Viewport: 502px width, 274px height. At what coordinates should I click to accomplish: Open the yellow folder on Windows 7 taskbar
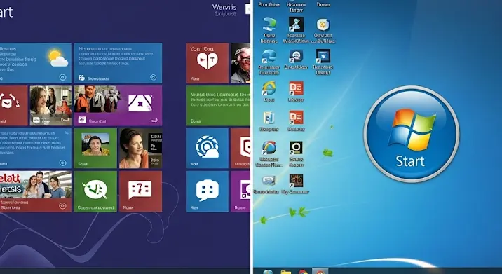tap(285, 272)
